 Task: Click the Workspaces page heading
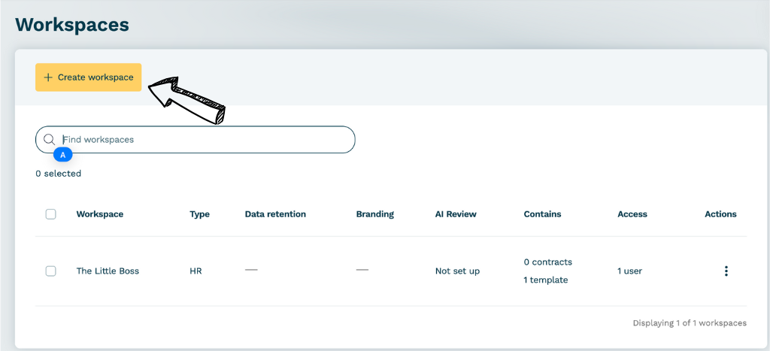click(72, 24)
